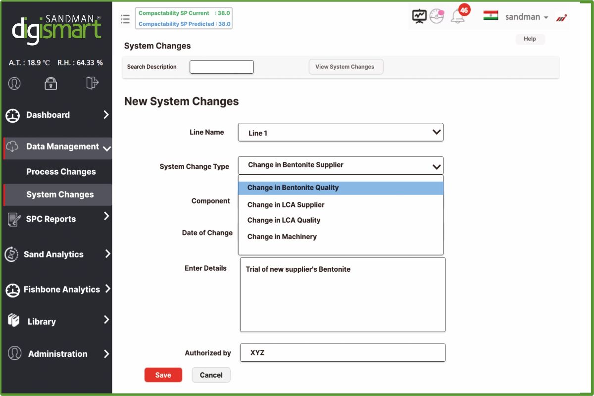Open the monitor chart icon in header
This screenshot has width=594, height=396.
point(419,16)
